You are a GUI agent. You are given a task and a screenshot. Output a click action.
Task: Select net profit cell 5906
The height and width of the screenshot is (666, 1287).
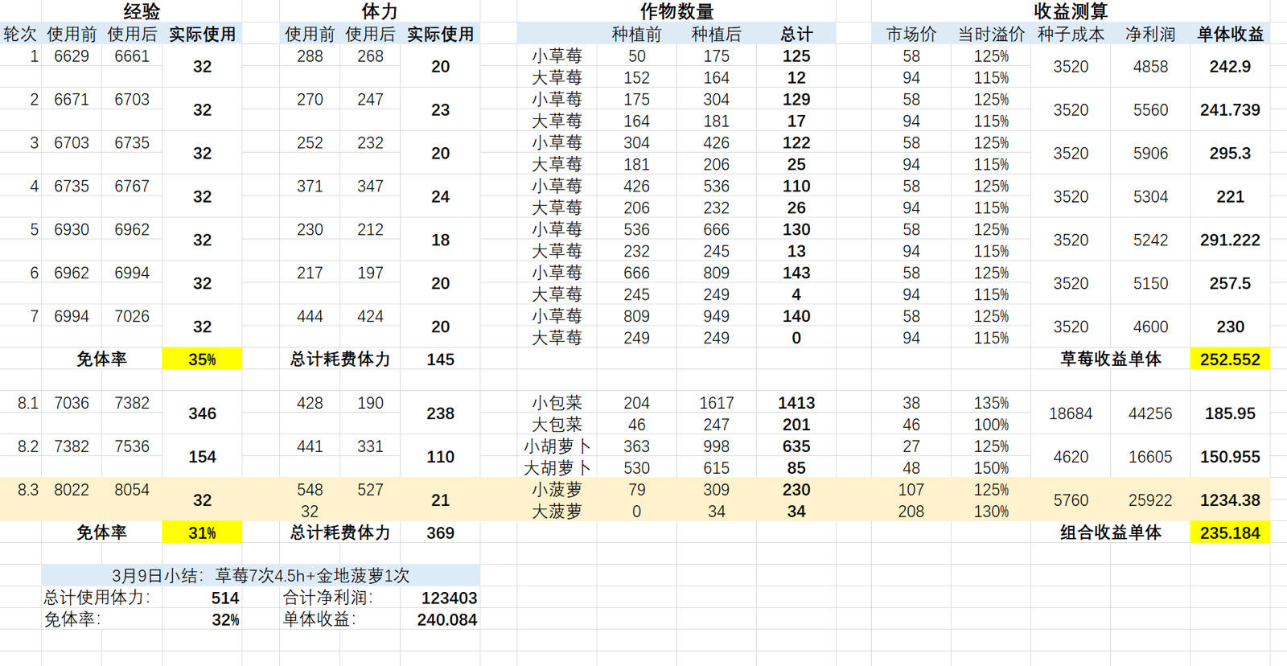[1150, 153]
